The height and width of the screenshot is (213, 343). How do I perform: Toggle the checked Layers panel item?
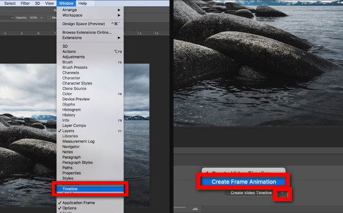coord(90,131)
